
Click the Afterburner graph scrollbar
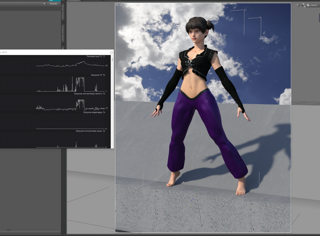point(112,60)
